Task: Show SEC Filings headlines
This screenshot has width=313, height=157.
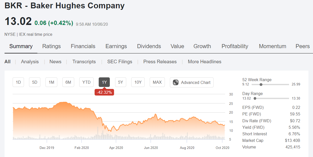Action: 120,62
